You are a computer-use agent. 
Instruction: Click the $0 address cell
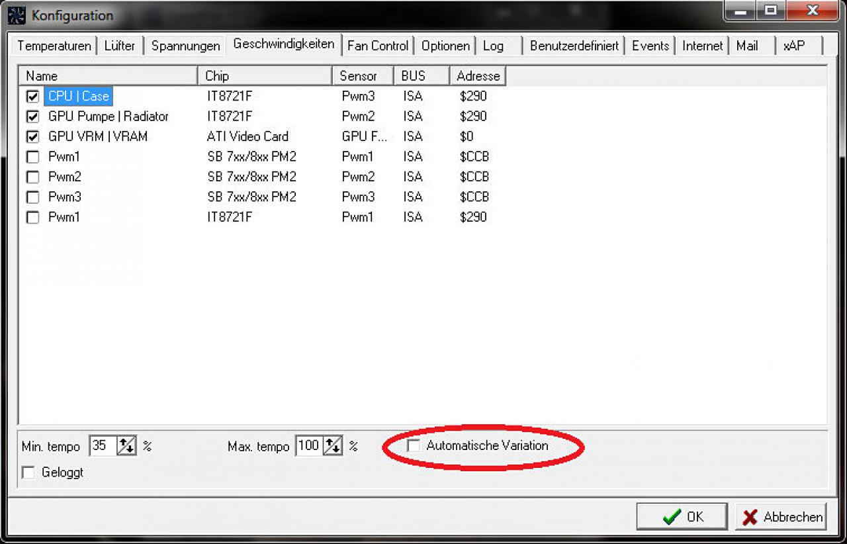pos(467,136)
